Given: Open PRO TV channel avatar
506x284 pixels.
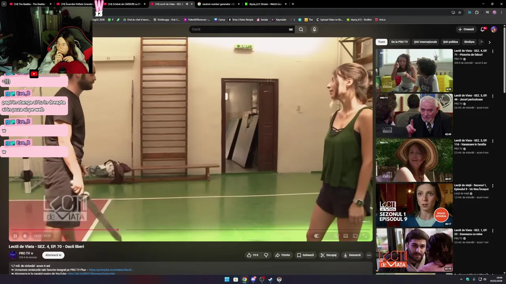Looking at the screenshot, I should click(13, 255).
